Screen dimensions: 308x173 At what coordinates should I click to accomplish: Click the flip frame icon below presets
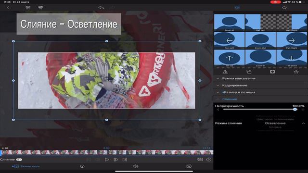click(272, 72)
